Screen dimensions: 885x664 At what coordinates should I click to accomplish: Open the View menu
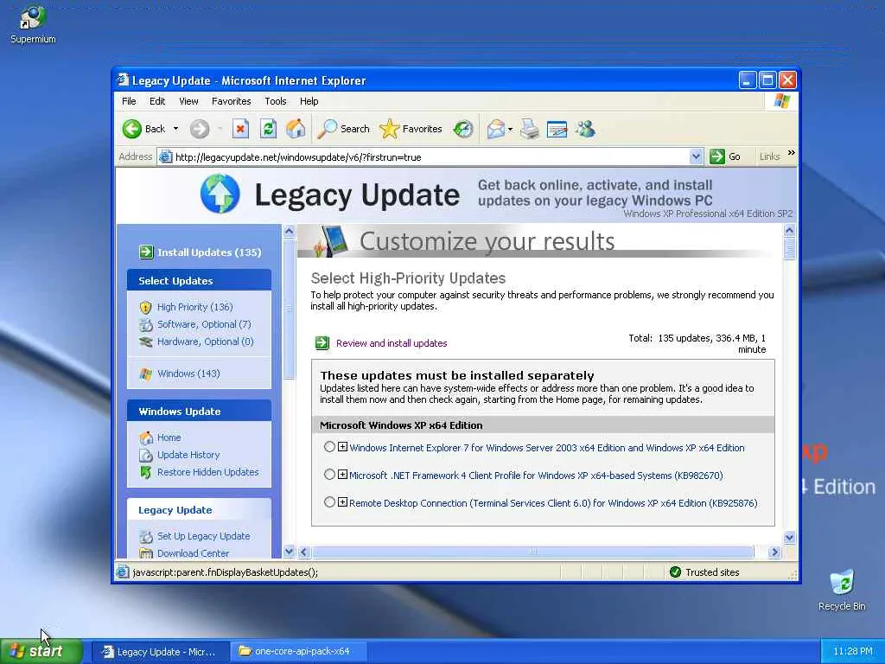(x=188, y=101)
